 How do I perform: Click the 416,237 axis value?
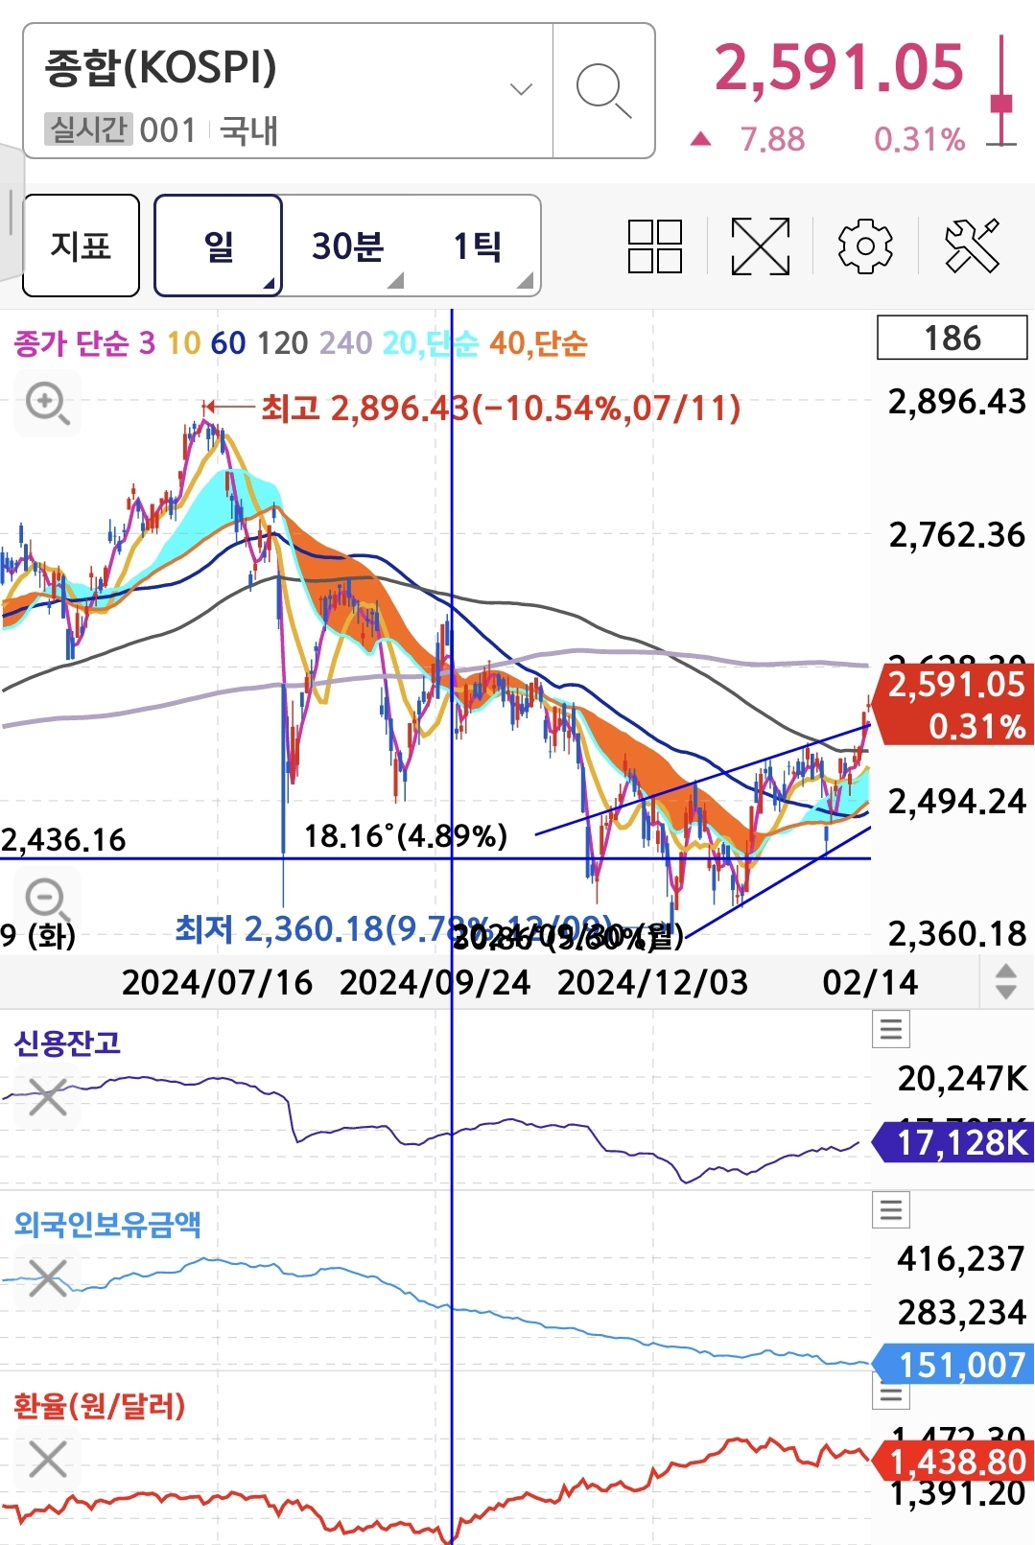[x=961, y=1258]
